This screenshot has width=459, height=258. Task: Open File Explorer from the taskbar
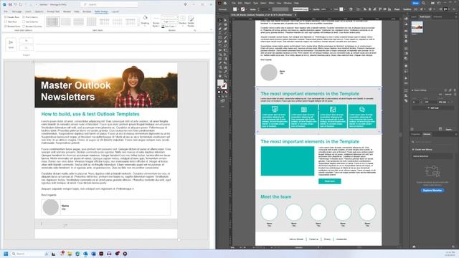70,254
